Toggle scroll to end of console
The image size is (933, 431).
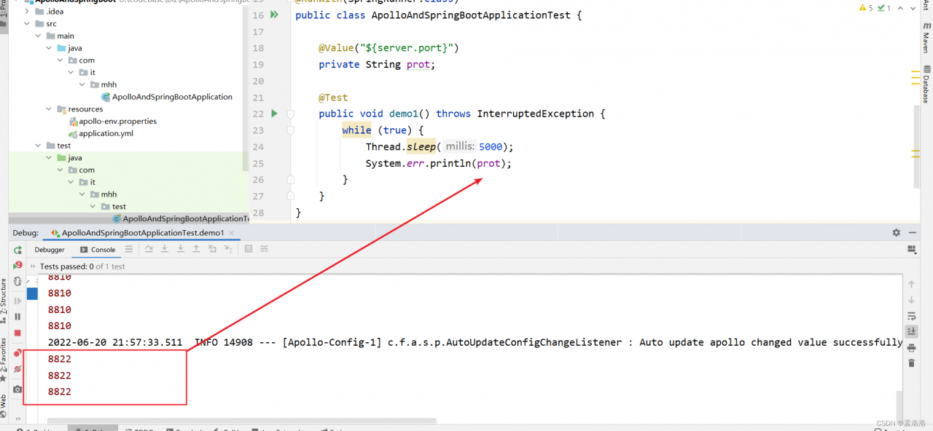(911, 331)
